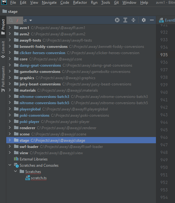Expand gameboltz-conversions folder
Image resolution: width=175 pixels, height=203 pixels.
(10, 71)
